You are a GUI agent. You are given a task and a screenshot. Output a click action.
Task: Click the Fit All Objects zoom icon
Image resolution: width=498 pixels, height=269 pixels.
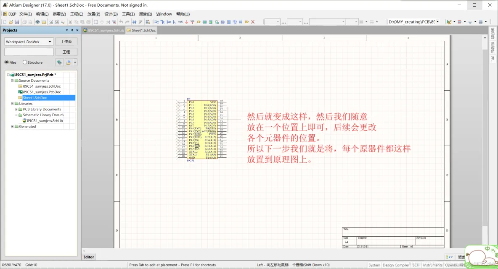click(50, 22)
